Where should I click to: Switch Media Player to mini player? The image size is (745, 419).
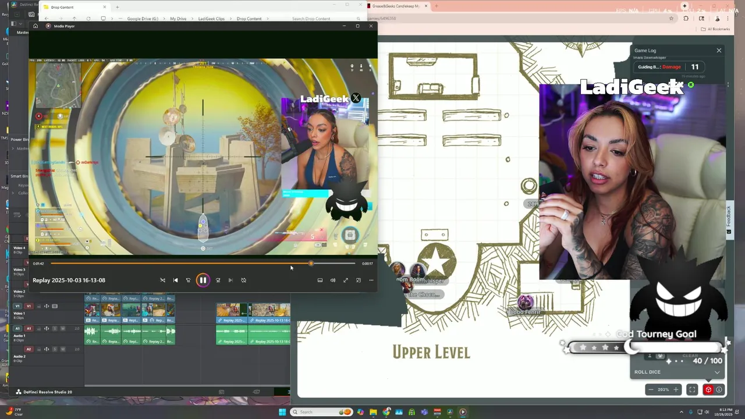click(x=358, y=280)
